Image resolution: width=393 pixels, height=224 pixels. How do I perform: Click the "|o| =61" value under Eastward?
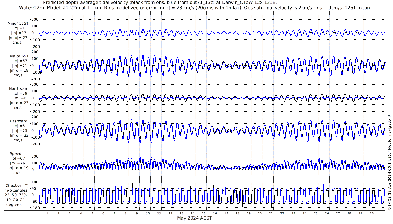click(20, 126)
